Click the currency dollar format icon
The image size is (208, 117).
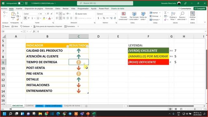click(98, 18)
